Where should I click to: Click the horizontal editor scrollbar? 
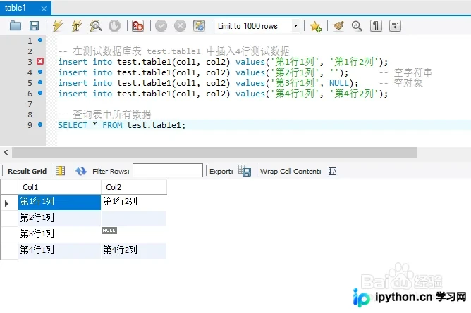coord(214,152)
